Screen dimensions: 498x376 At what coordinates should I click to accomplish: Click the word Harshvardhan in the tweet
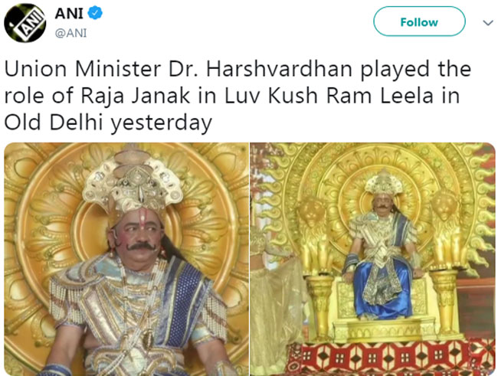pos(279,69)
